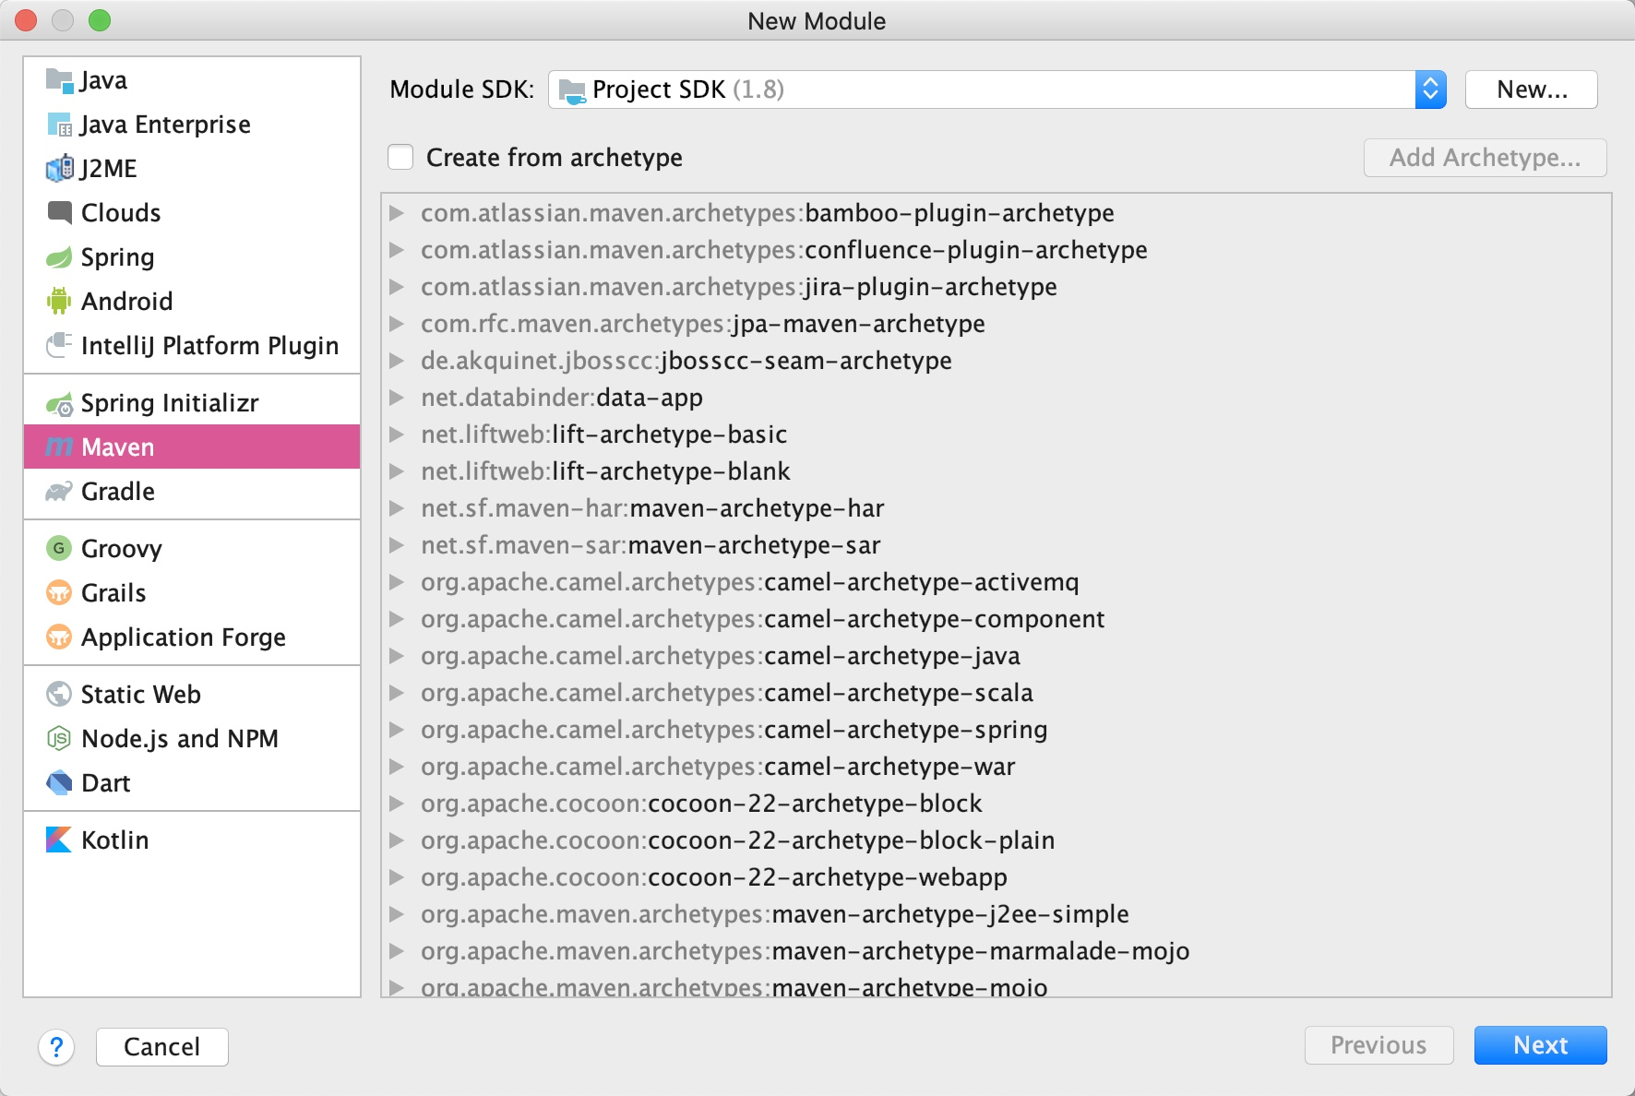The width and height of the screenshot is (1635, 1096).
Task: Click the Android robot icon
Action: point(59,301)
